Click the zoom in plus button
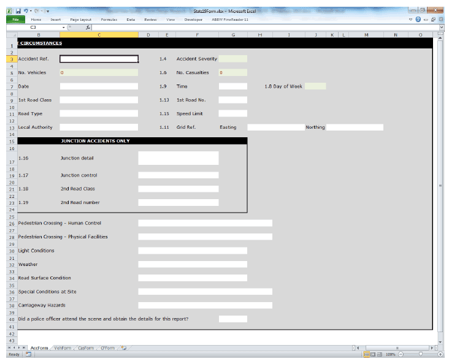 440,355
